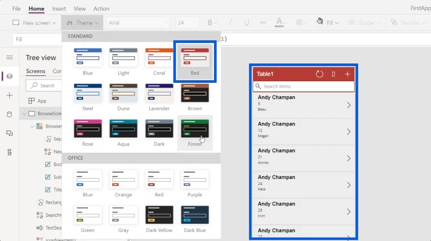
Task: Open the font color picker
Action: click(x=280, y=23)
